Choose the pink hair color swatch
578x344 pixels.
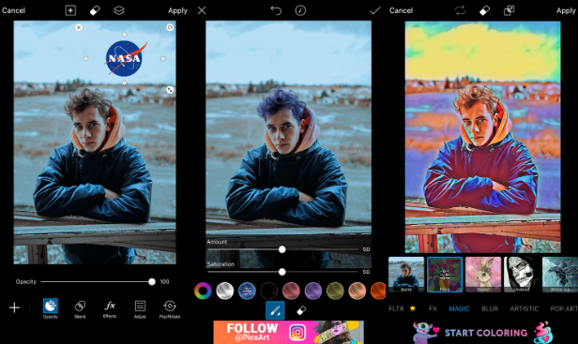tap(291, 291)
